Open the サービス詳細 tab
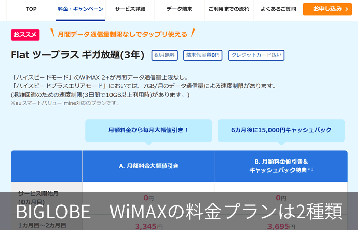Image resolution: width=358 pixels, height=230 pixels. coord(130,9)
